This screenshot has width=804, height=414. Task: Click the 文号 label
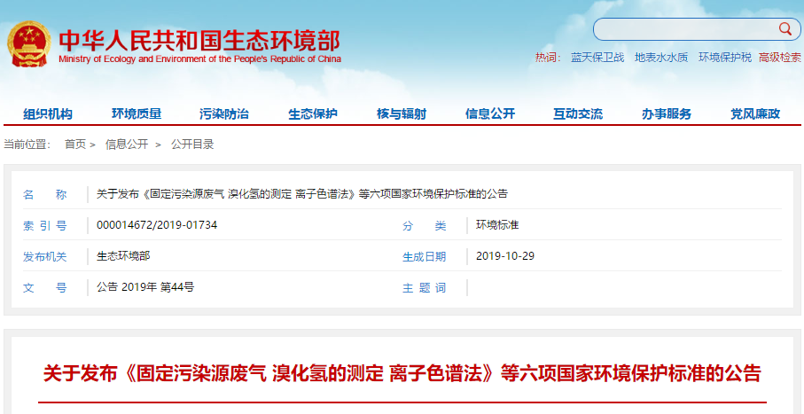44,288
